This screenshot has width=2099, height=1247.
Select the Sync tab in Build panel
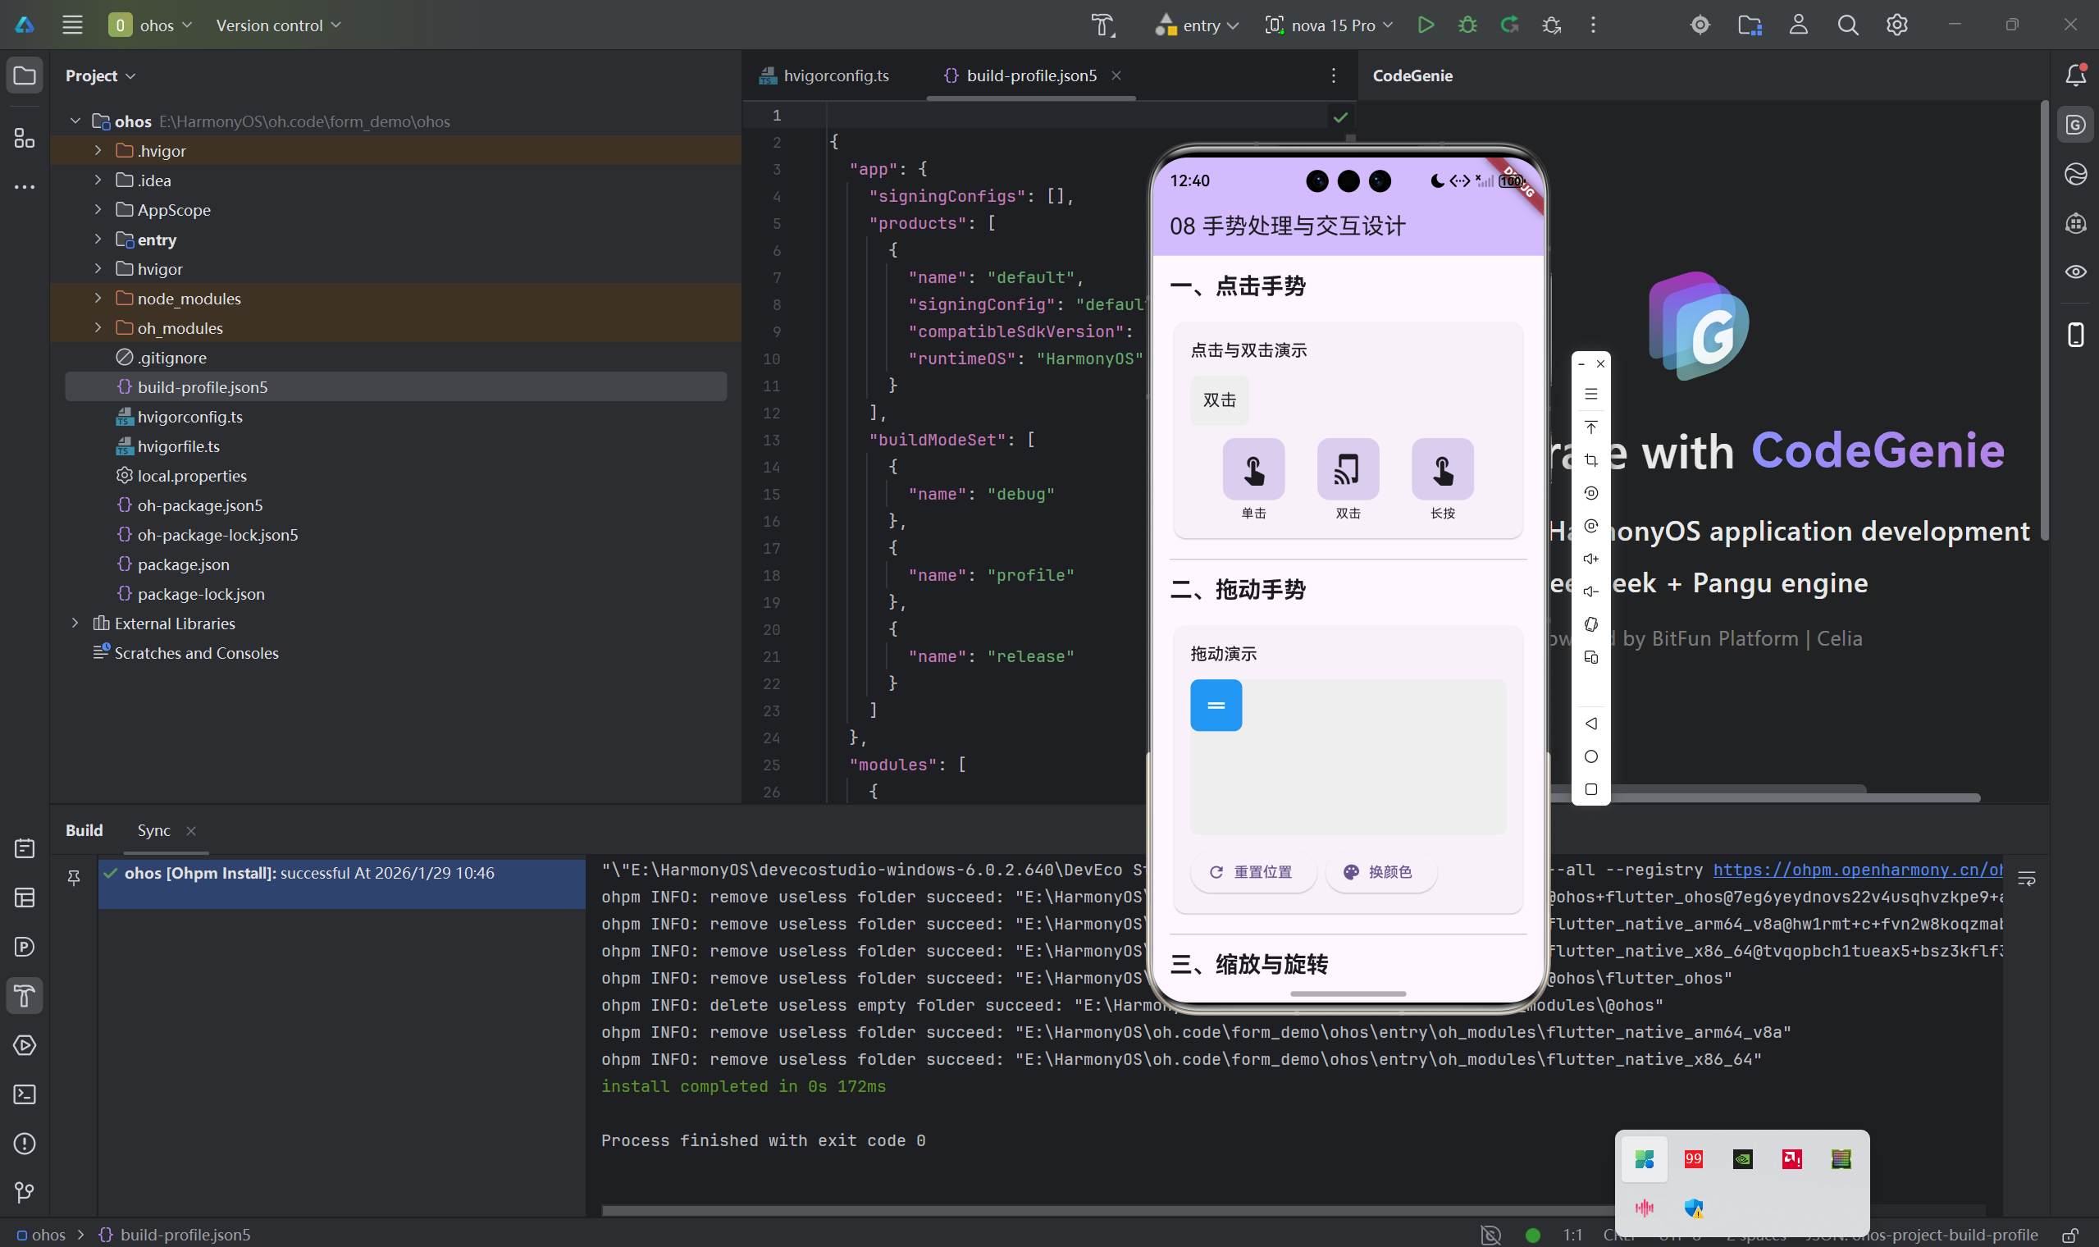pyautogui.click(x=153, y=830)
